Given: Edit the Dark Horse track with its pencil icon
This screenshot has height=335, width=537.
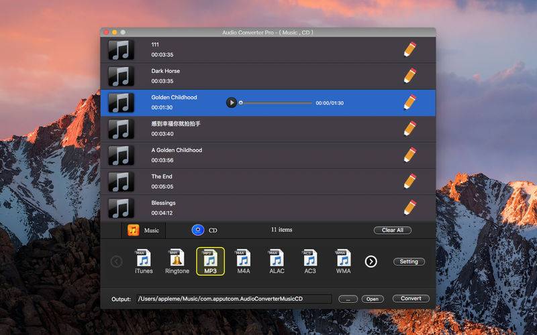Looking at the screenshot, I should tap(409, 76).
